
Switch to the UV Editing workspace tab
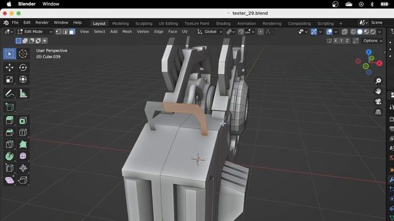point(168,23)
